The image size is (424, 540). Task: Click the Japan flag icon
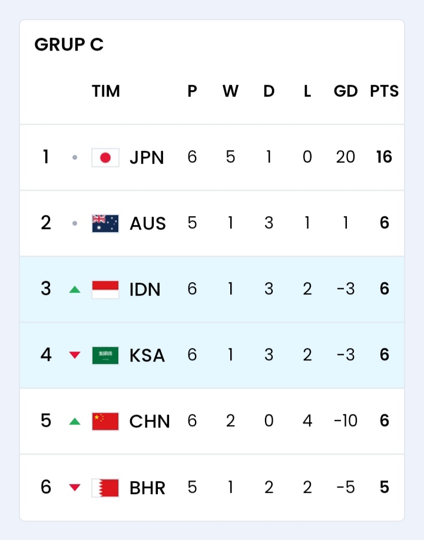(105, 157)
